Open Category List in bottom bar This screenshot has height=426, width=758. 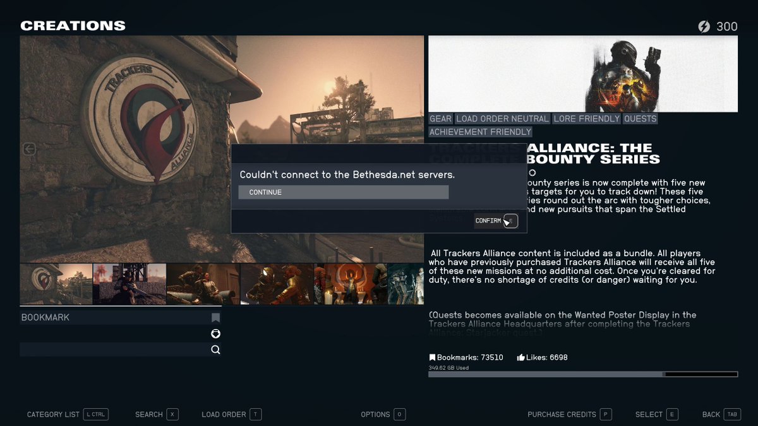[x=68, y=415]
